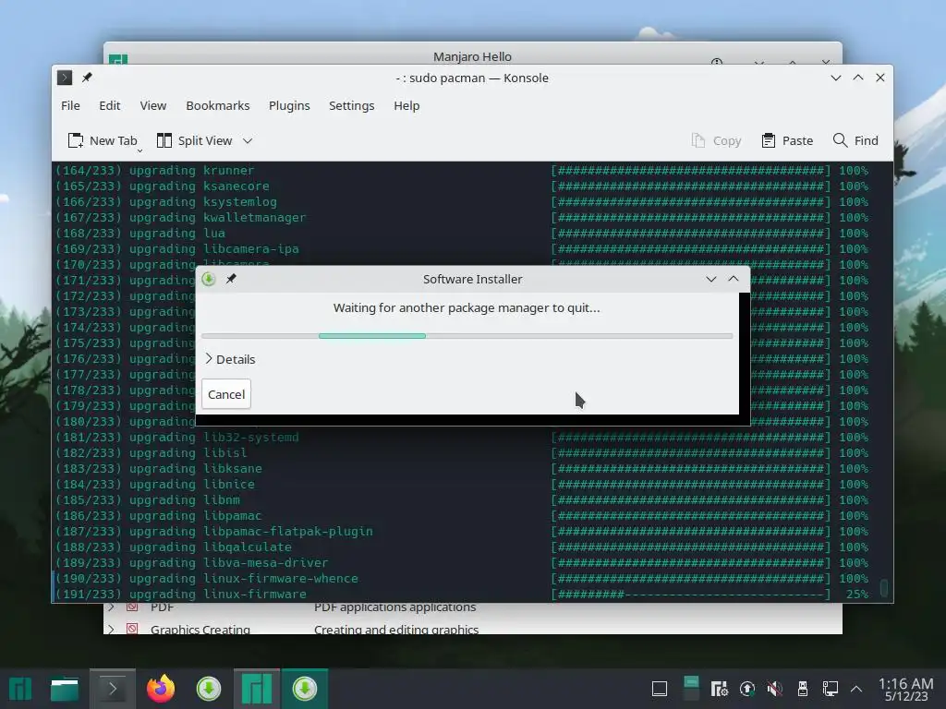Pin the Software Installer window
The width and height of the screenshot is (946, 709).
point(231,279)
